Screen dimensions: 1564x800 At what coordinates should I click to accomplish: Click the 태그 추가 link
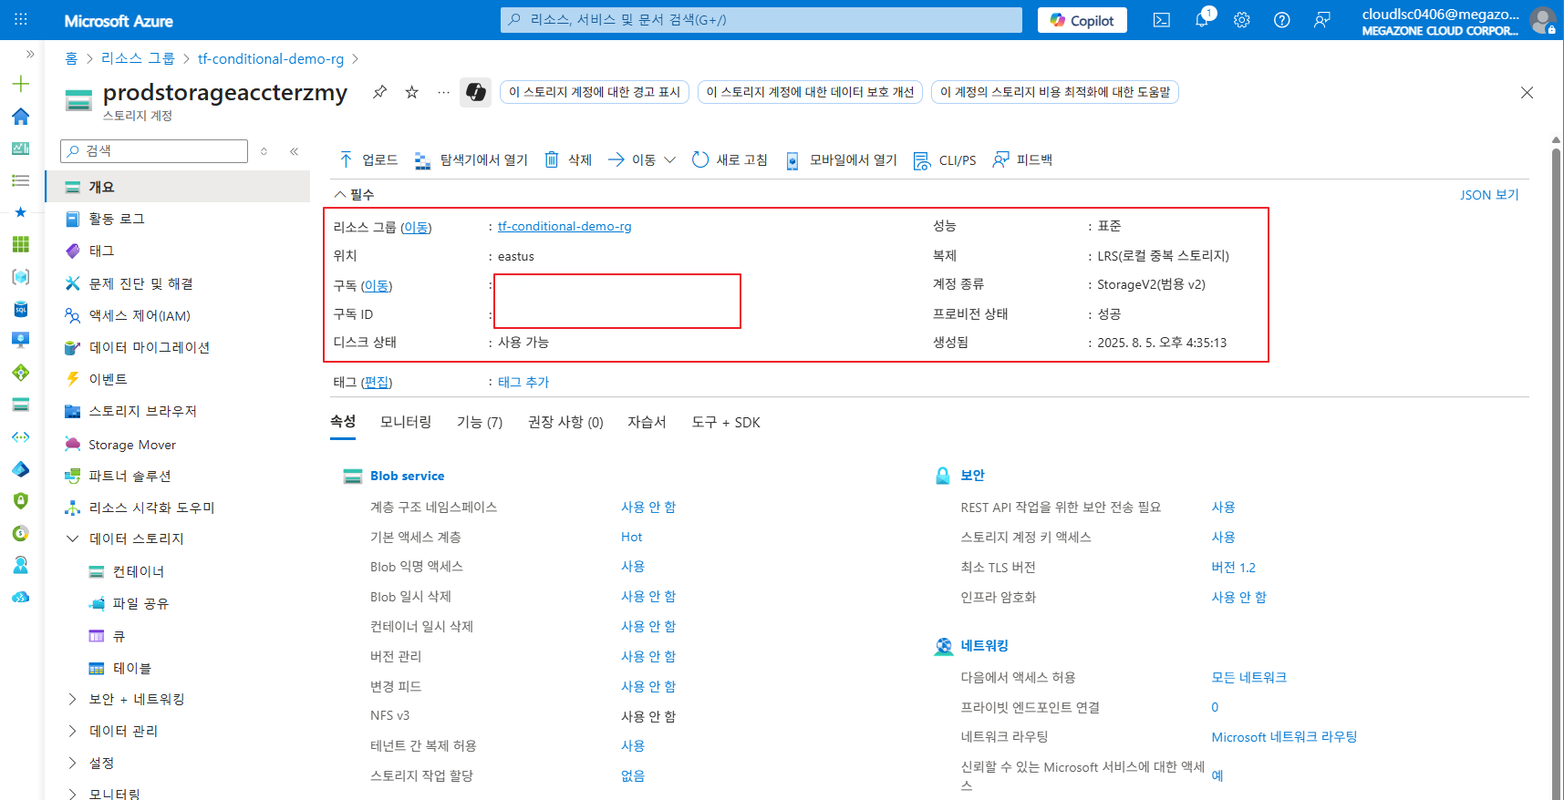pos(523,382)
